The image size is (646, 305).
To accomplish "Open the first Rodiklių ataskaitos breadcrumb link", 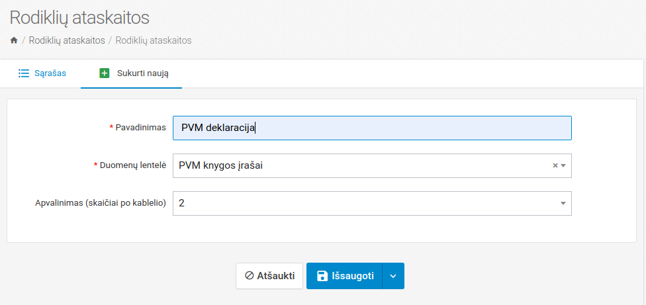I will pyautogui.click(x=67, y=40).
